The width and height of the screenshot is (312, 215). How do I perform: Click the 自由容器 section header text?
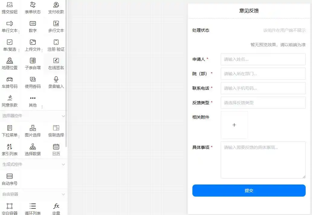10,194
